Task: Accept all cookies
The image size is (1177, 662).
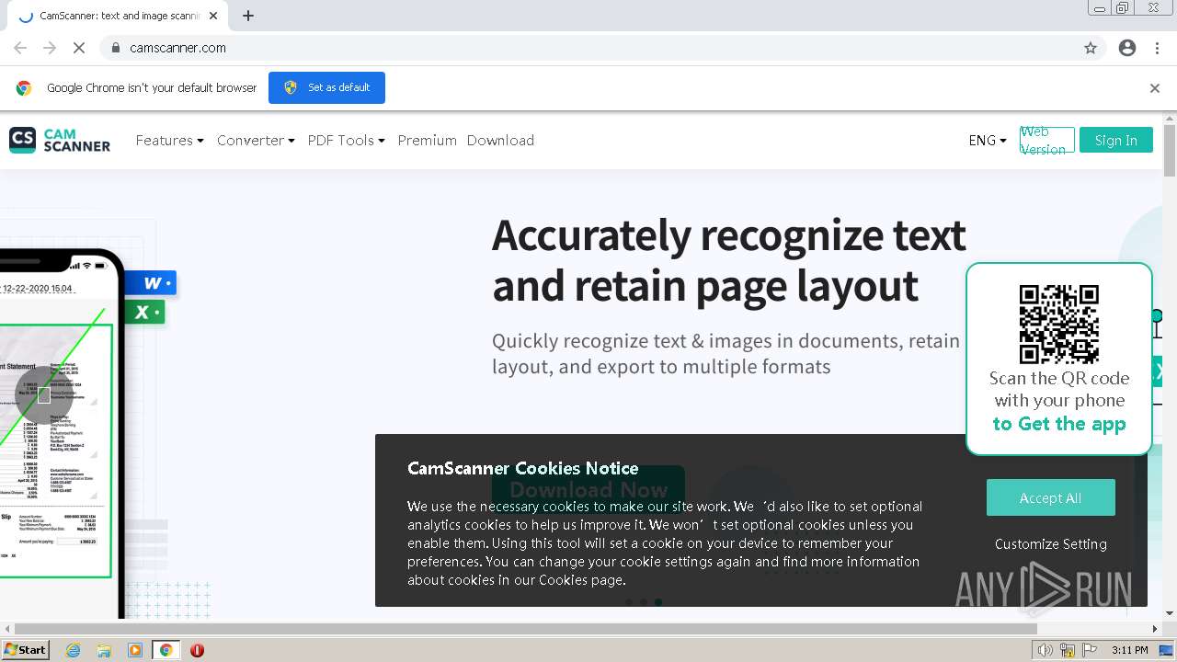Action: 1050,497
